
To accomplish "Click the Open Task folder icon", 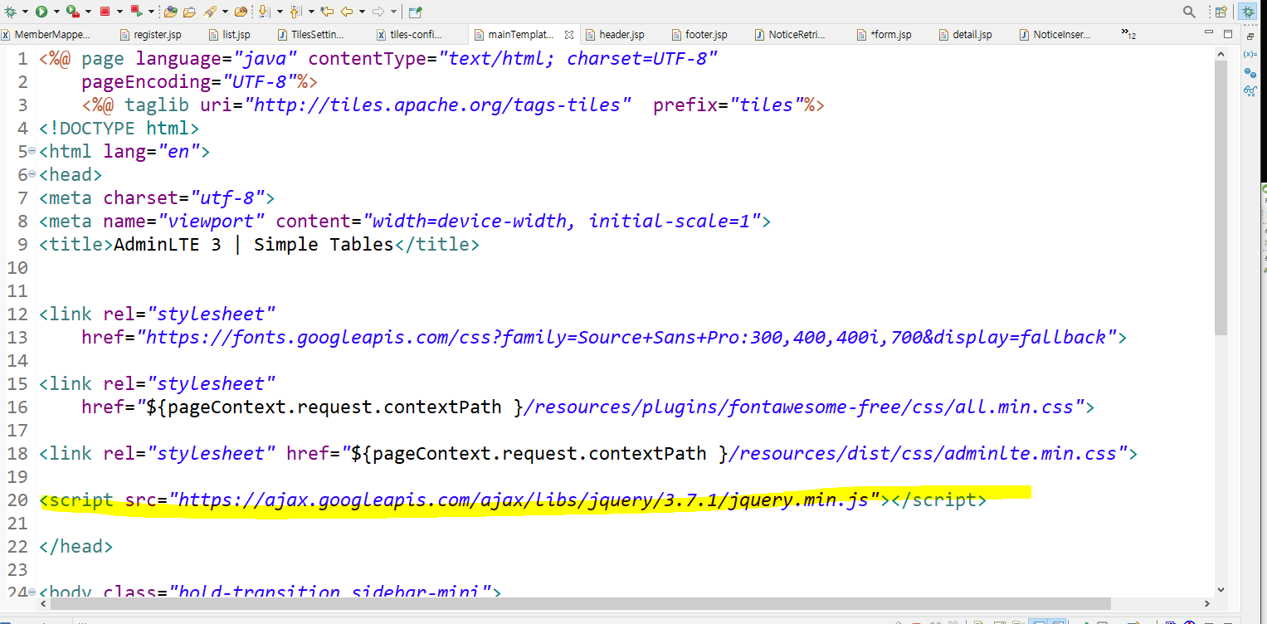I will point(189,12).
